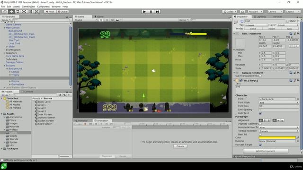Click the Step frame button
This screenshot has height=170, width=303.
coord(157,11)
